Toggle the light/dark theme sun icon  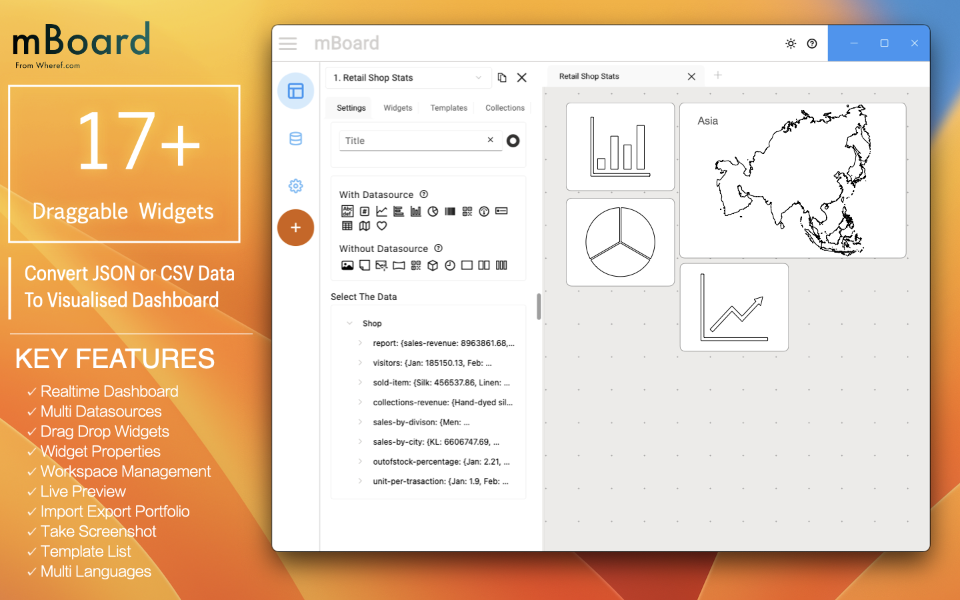791,43
